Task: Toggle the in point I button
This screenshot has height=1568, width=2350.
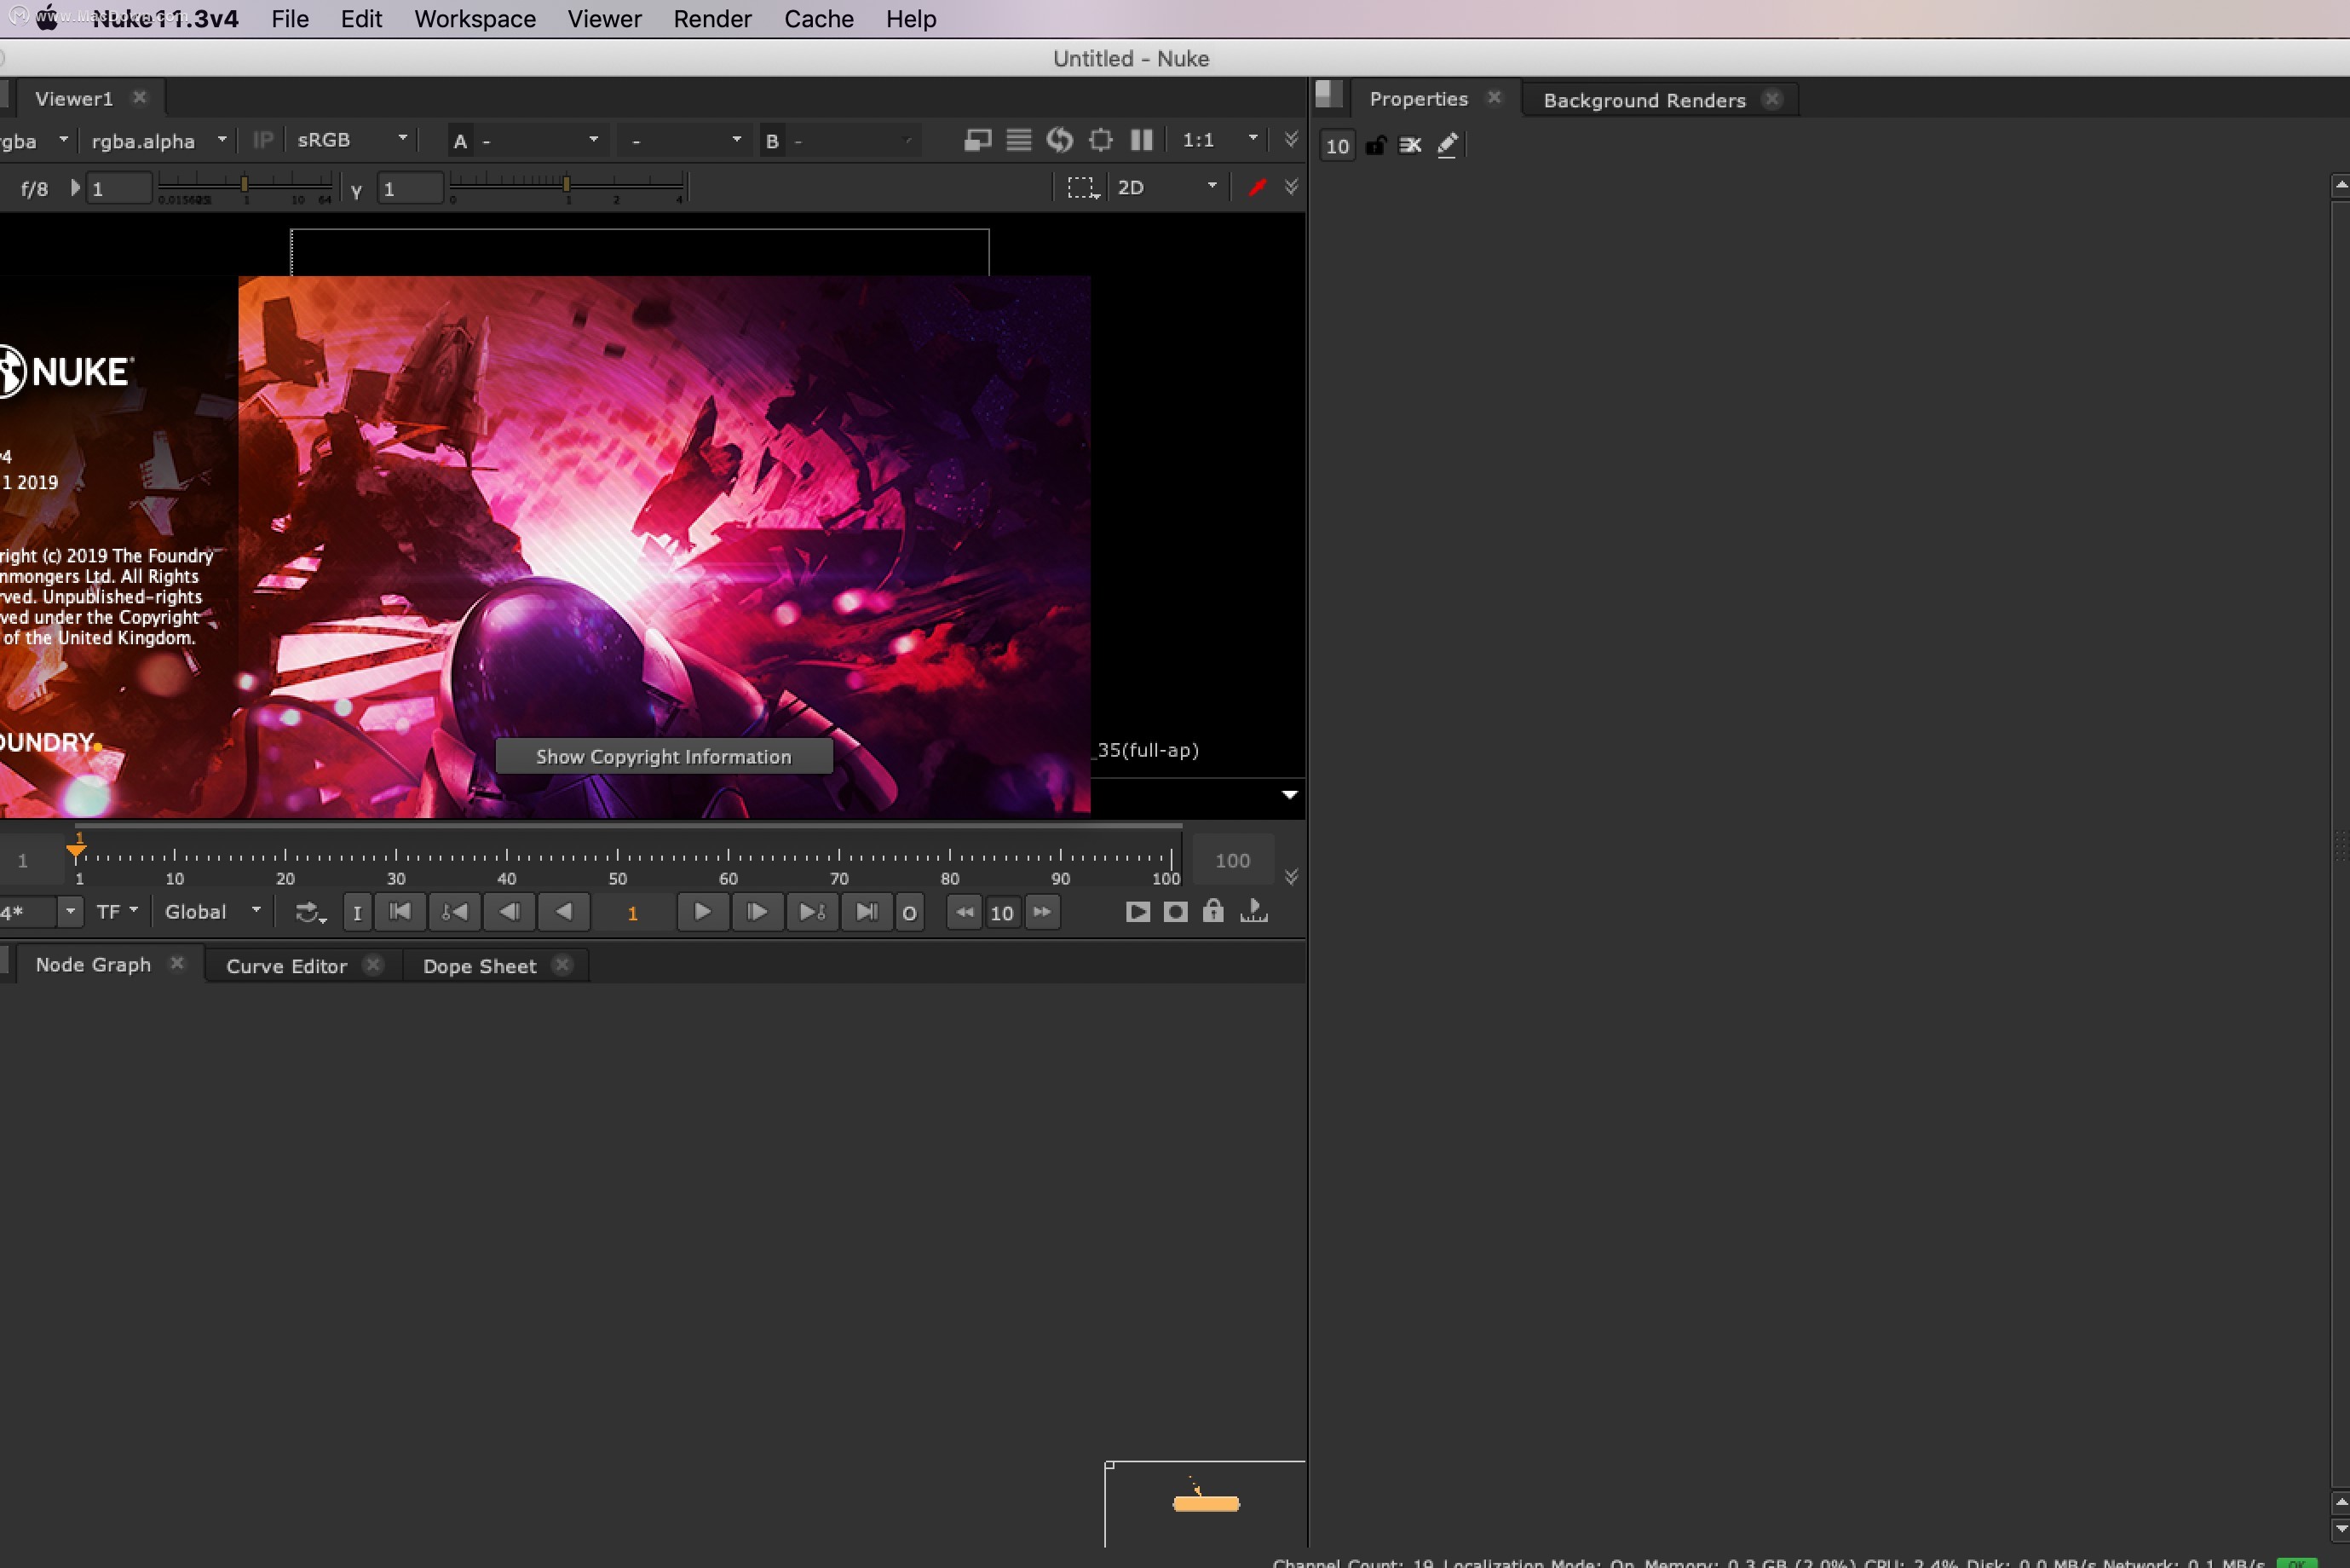Action: click(x=357, y=912)
